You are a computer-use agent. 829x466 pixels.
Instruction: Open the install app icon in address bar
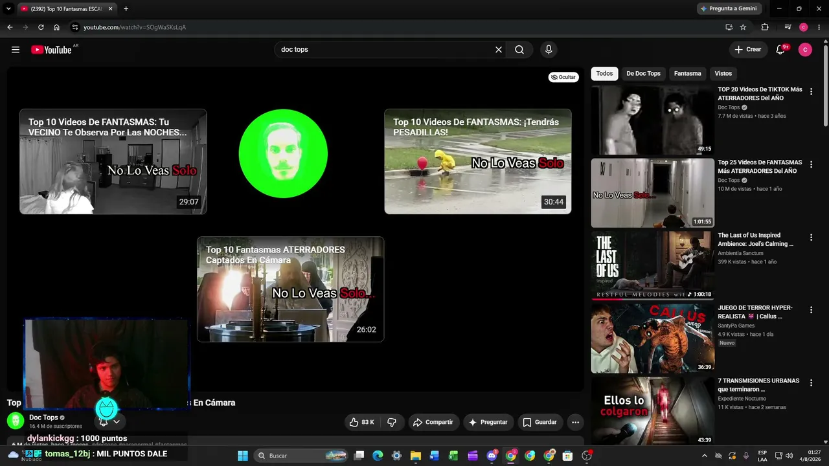[x=729, y=27]
